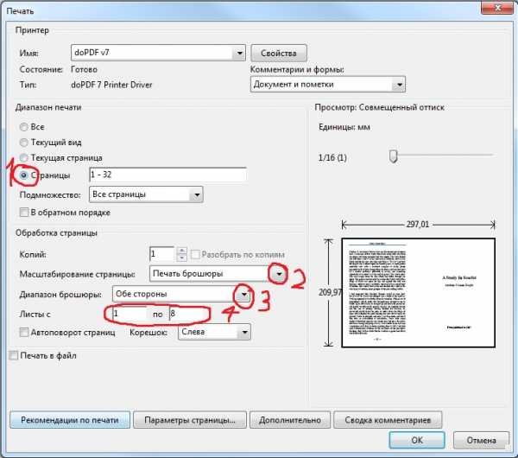The image size is (518, 458).
Task: Expand the Масштабирование страницы dropdown
Action: (279, 275)
